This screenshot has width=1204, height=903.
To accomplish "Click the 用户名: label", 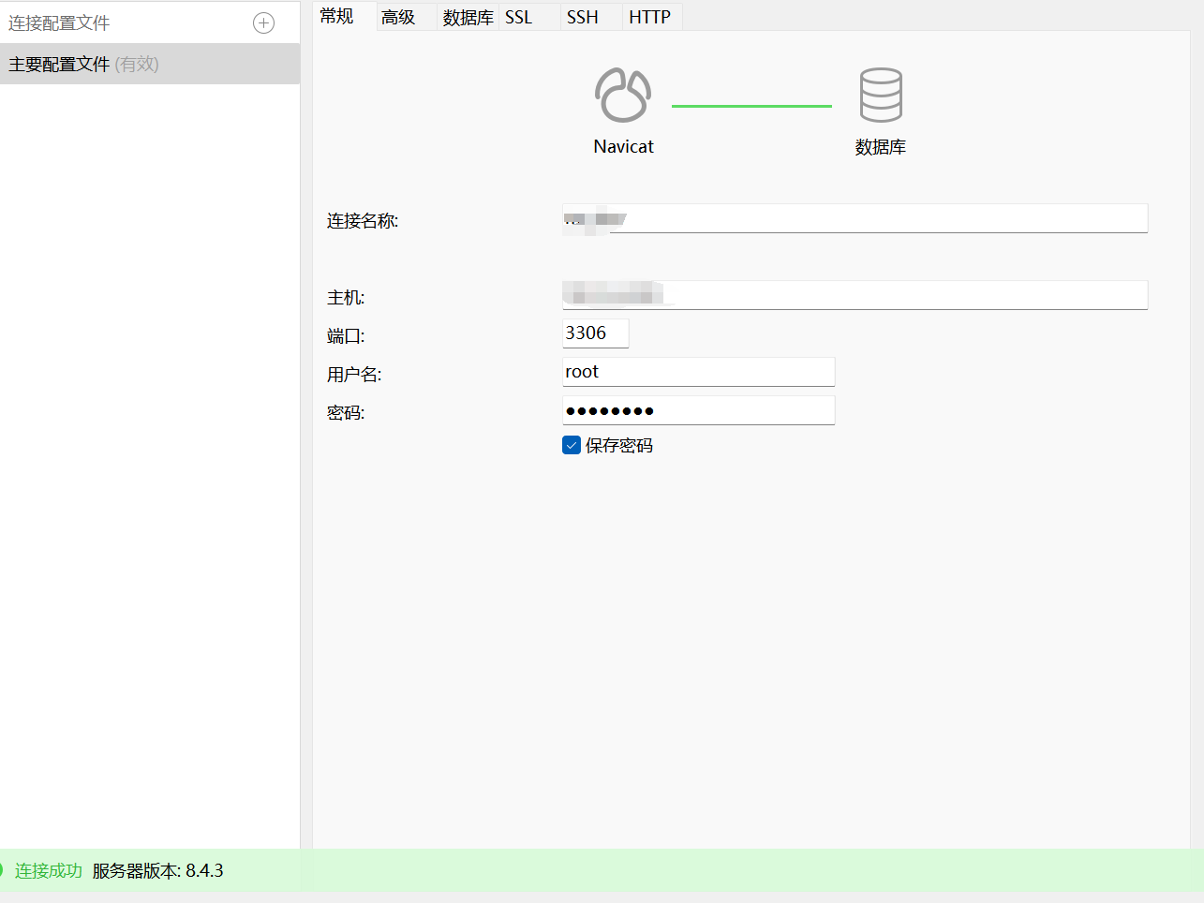I will (x=354, y=375).
